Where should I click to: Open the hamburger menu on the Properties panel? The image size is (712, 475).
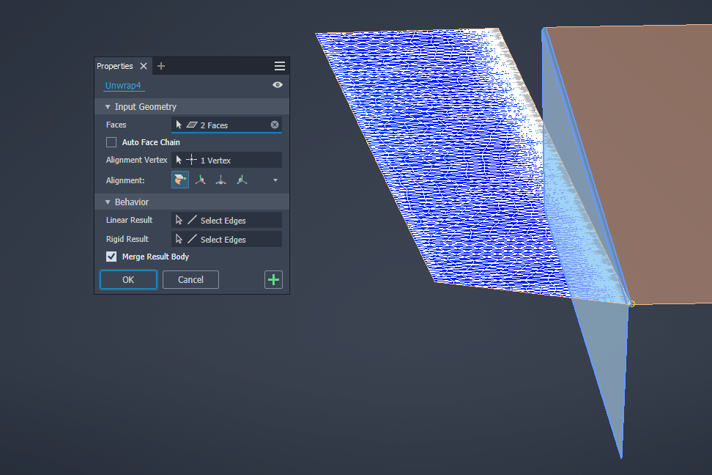[279, 65]
